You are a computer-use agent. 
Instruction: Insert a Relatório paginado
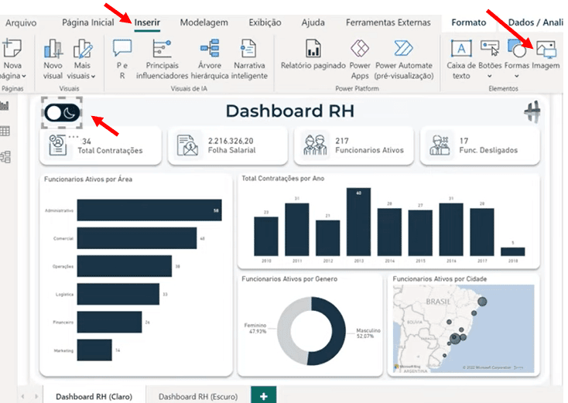pos(313,55)
